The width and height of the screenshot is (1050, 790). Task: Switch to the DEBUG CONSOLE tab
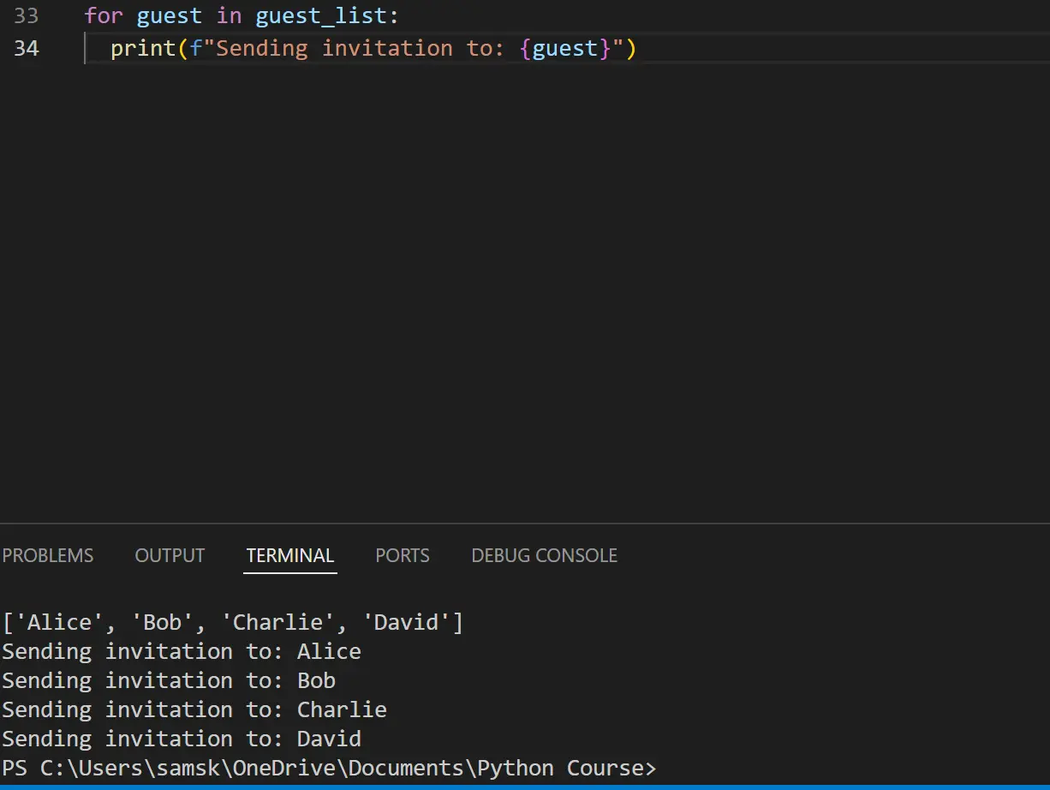pyautogui.click(x=545, y=555)
